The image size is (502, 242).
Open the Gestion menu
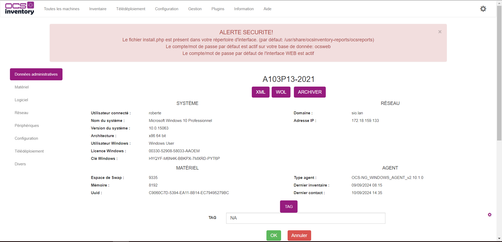[195, 9]
